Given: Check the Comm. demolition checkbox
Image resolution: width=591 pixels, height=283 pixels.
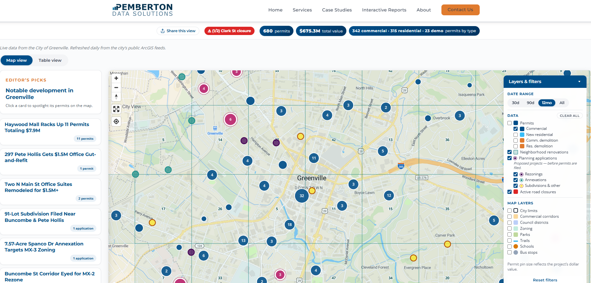Looking at the screenshot, I should click(x=515, y=140).
